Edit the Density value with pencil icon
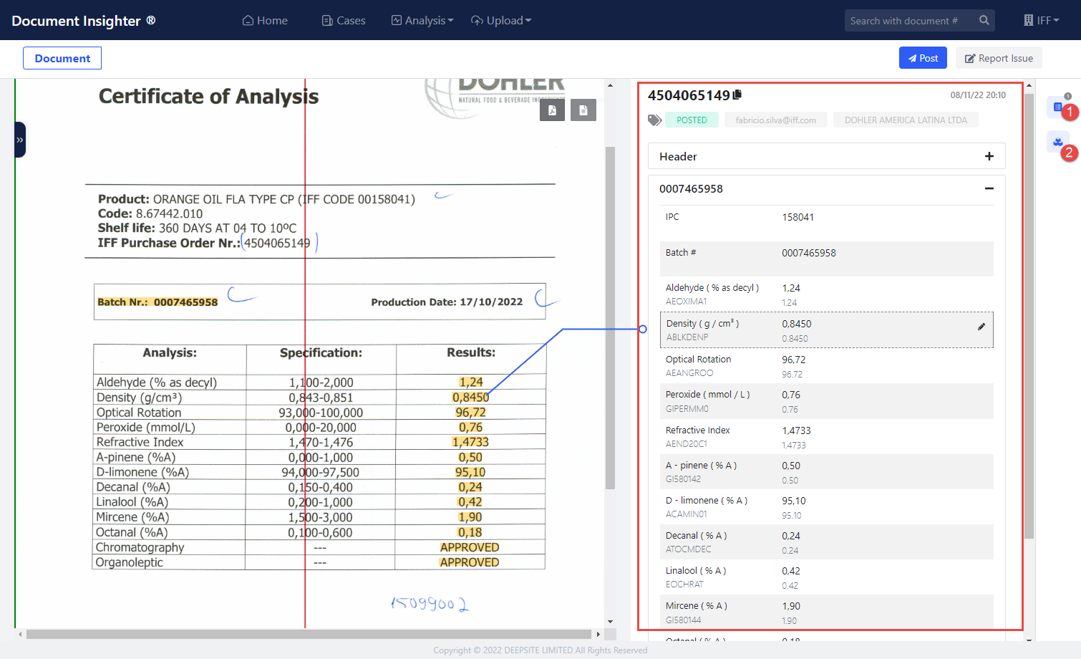 [x=981, y=327]
